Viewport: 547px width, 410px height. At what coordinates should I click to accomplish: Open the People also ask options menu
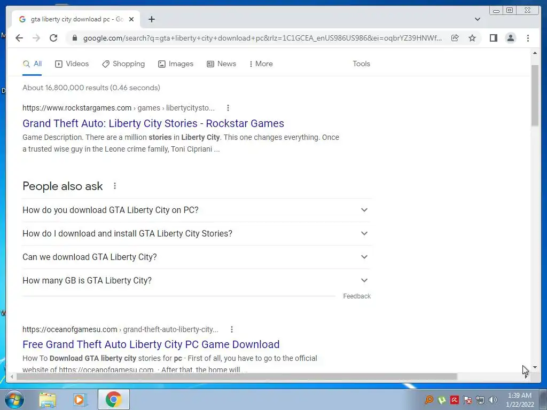114,186
